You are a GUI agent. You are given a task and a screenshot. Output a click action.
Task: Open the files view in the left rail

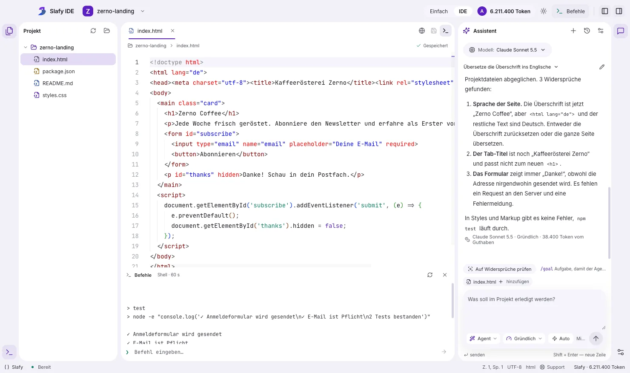[x=9, y=31]
